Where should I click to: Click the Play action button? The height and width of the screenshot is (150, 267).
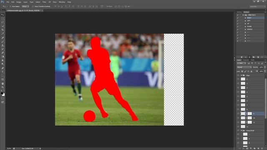(x=249, y=57)
